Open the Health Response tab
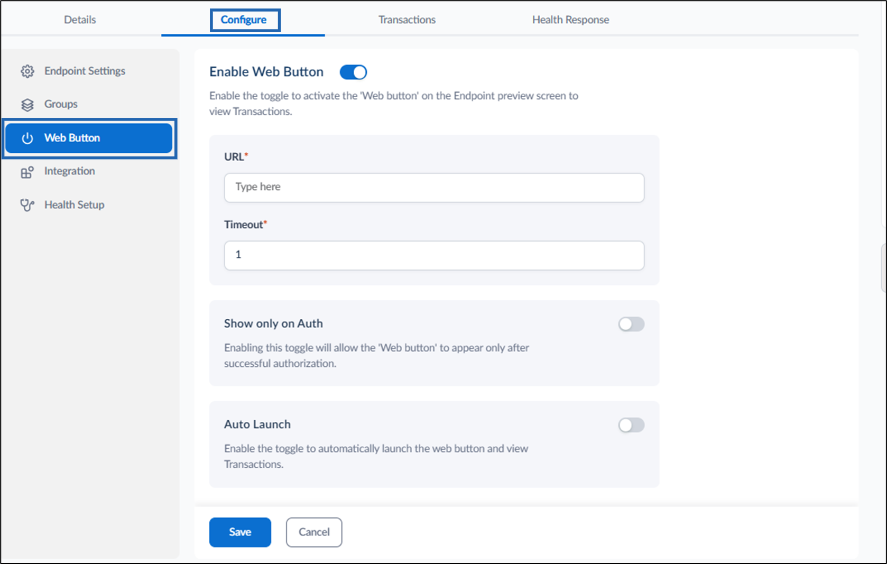The image size is (887, 564). 570,20
